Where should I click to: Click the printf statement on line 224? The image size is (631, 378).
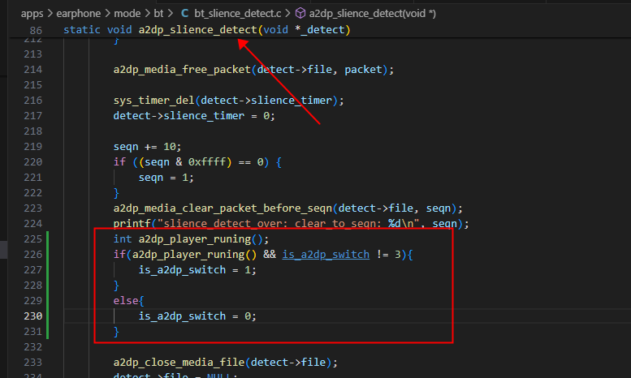[x=291, y=224]
